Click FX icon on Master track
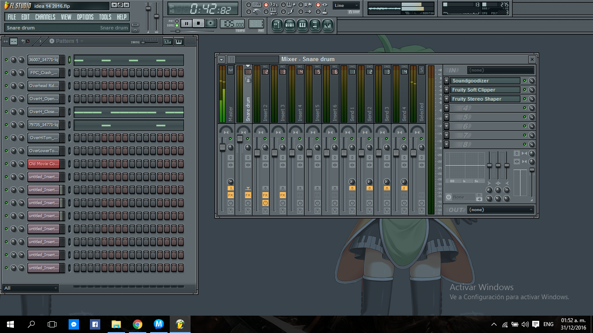Image resolution: width=593 pixels, height=333 pixels. [x=231, y=195]
